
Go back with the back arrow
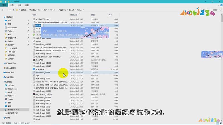[x=3, y=10]
